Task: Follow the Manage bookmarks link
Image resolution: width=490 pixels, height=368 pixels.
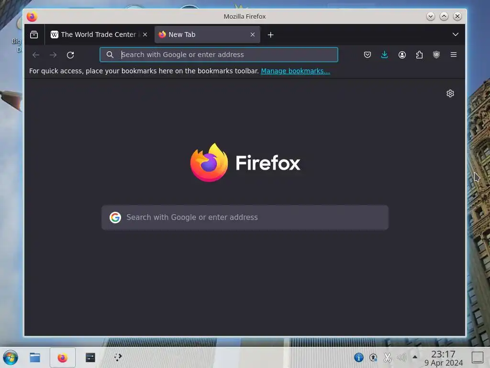Action: pyautogui.click(x=295, y=71)
